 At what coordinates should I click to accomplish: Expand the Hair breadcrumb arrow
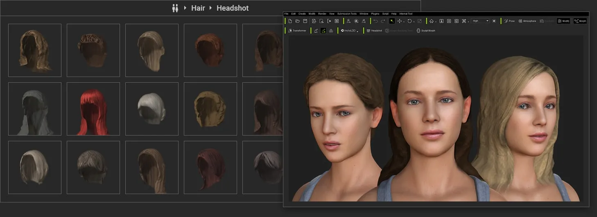click(x=211, y=8)
